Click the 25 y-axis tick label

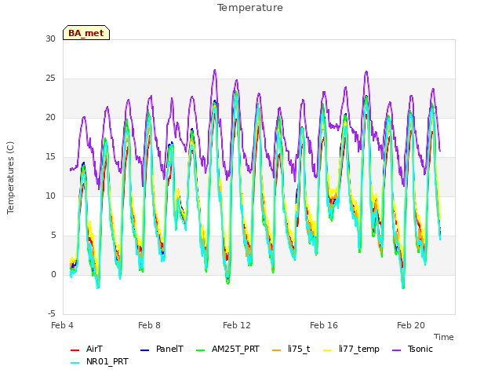pyautogui.click(x=50, y=79)
